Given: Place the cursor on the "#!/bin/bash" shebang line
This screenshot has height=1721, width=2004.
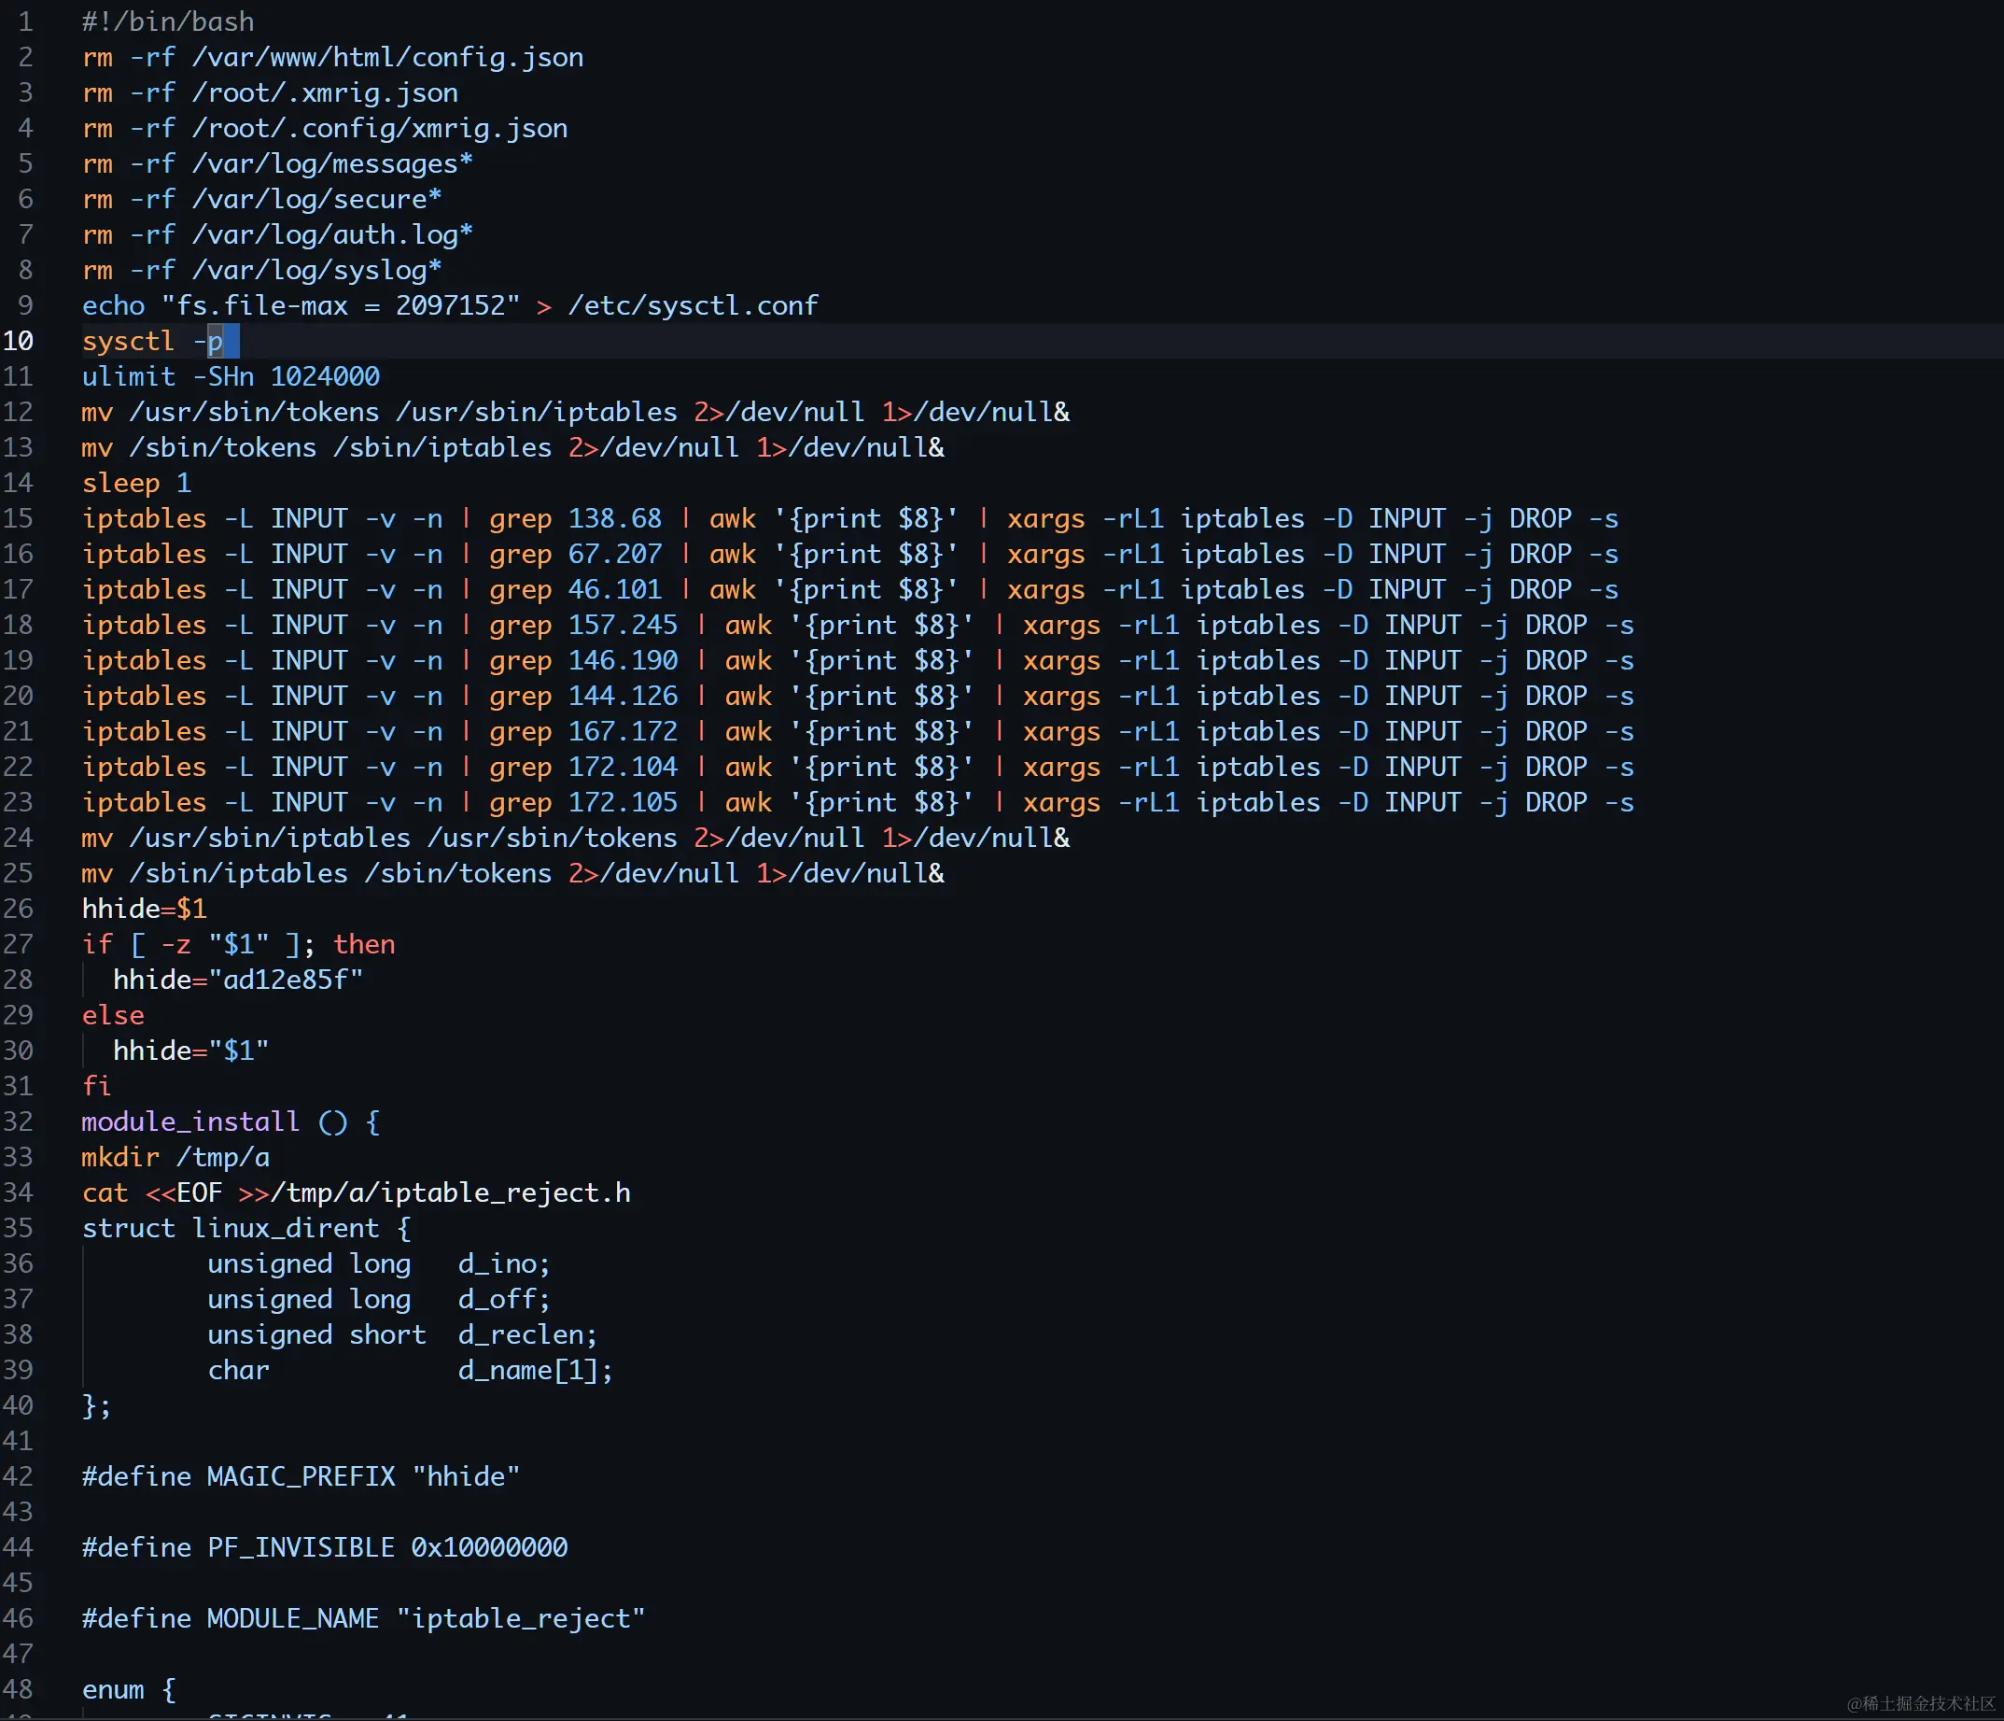Looking at the screenshot, I should tap(168, 21).
